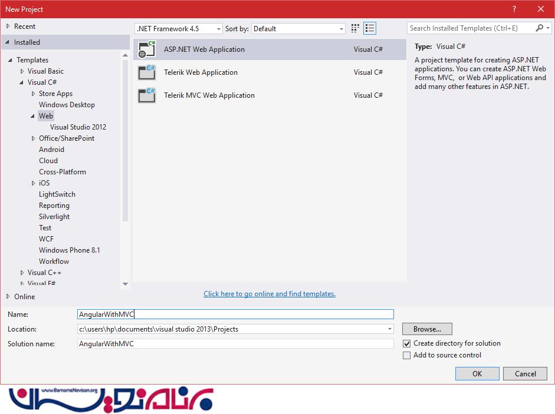This screenshot has height=414, width=555.
Task: Select Visual Studio 2012 under Web
Action: pos(78,127)
